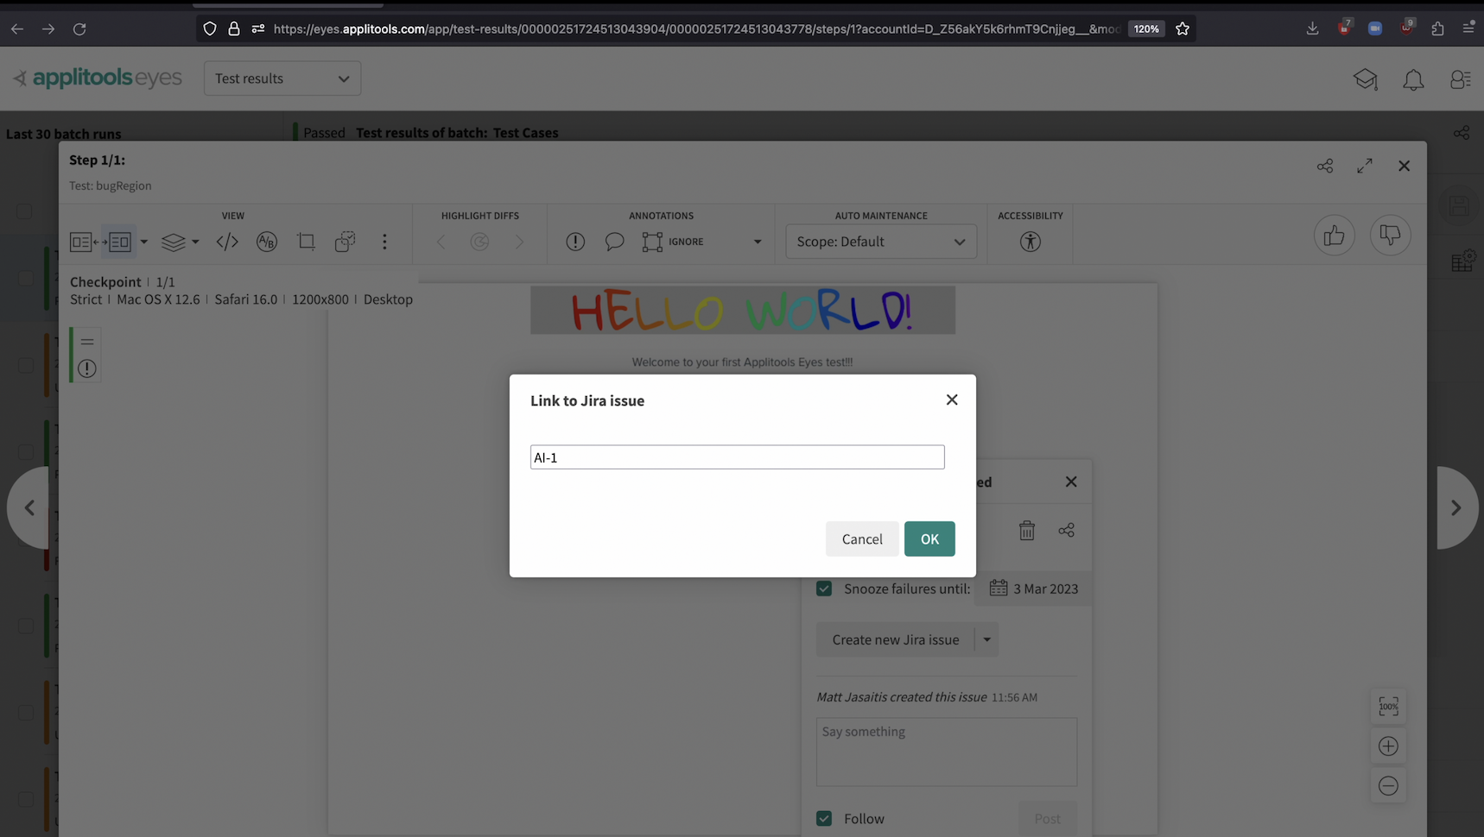Click Create new Jira issue button
The image size is (1484, 837).
[896, 639]
